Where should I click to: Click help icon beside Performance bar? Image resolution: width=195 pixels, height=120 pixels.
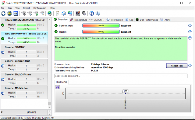coord(190,26)
